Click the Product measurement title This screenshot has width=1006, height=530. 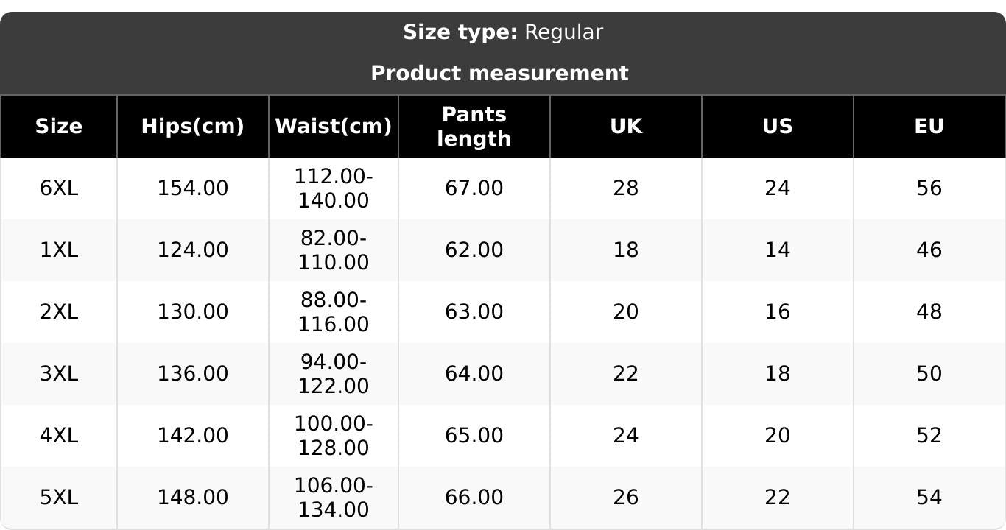point(499,74)
